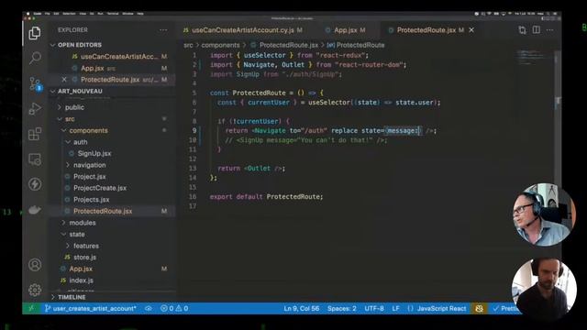Image resolution: width=587 pixels, height=330 pixels.
Task: Click ProtectedRoute symbol breadcrumb
Action: 360,45
